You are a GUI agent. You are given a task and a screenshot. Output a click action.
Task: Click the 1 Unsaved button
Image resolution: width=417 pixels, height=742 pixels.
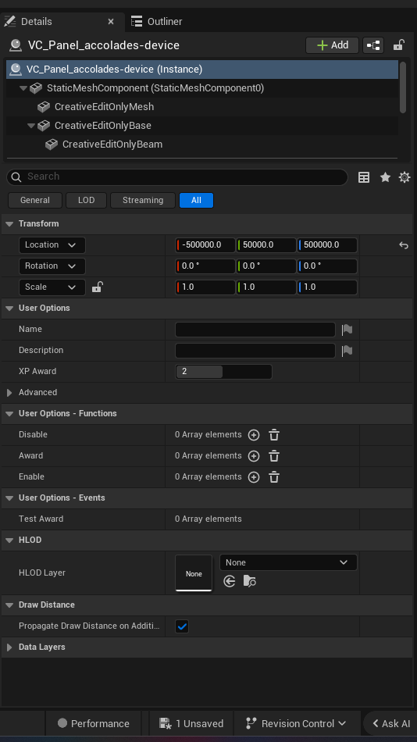(x=191, y=723)
